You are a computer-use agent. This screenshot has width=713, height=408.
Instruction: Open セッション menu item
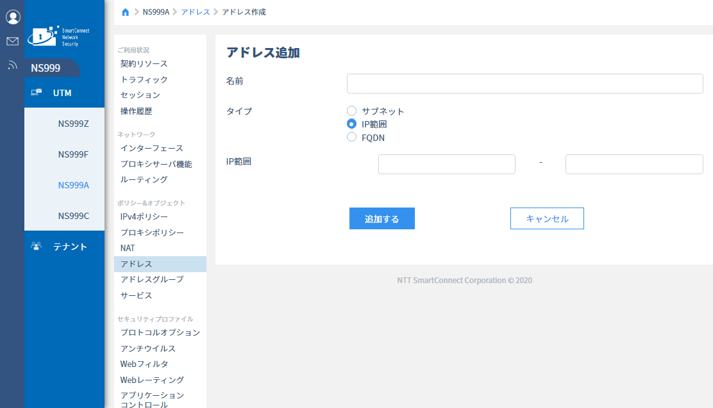click(140, 95)
